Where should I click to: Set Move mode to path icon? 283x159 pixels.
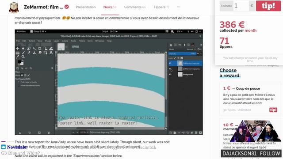click(x=28, y=75)
